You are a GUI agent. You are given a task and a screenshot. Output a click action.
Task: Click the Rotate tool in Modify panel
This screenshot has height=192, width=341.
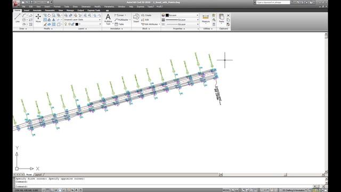49,15
